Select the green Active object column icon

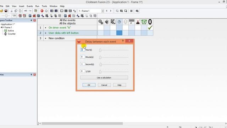click(144, 22)
